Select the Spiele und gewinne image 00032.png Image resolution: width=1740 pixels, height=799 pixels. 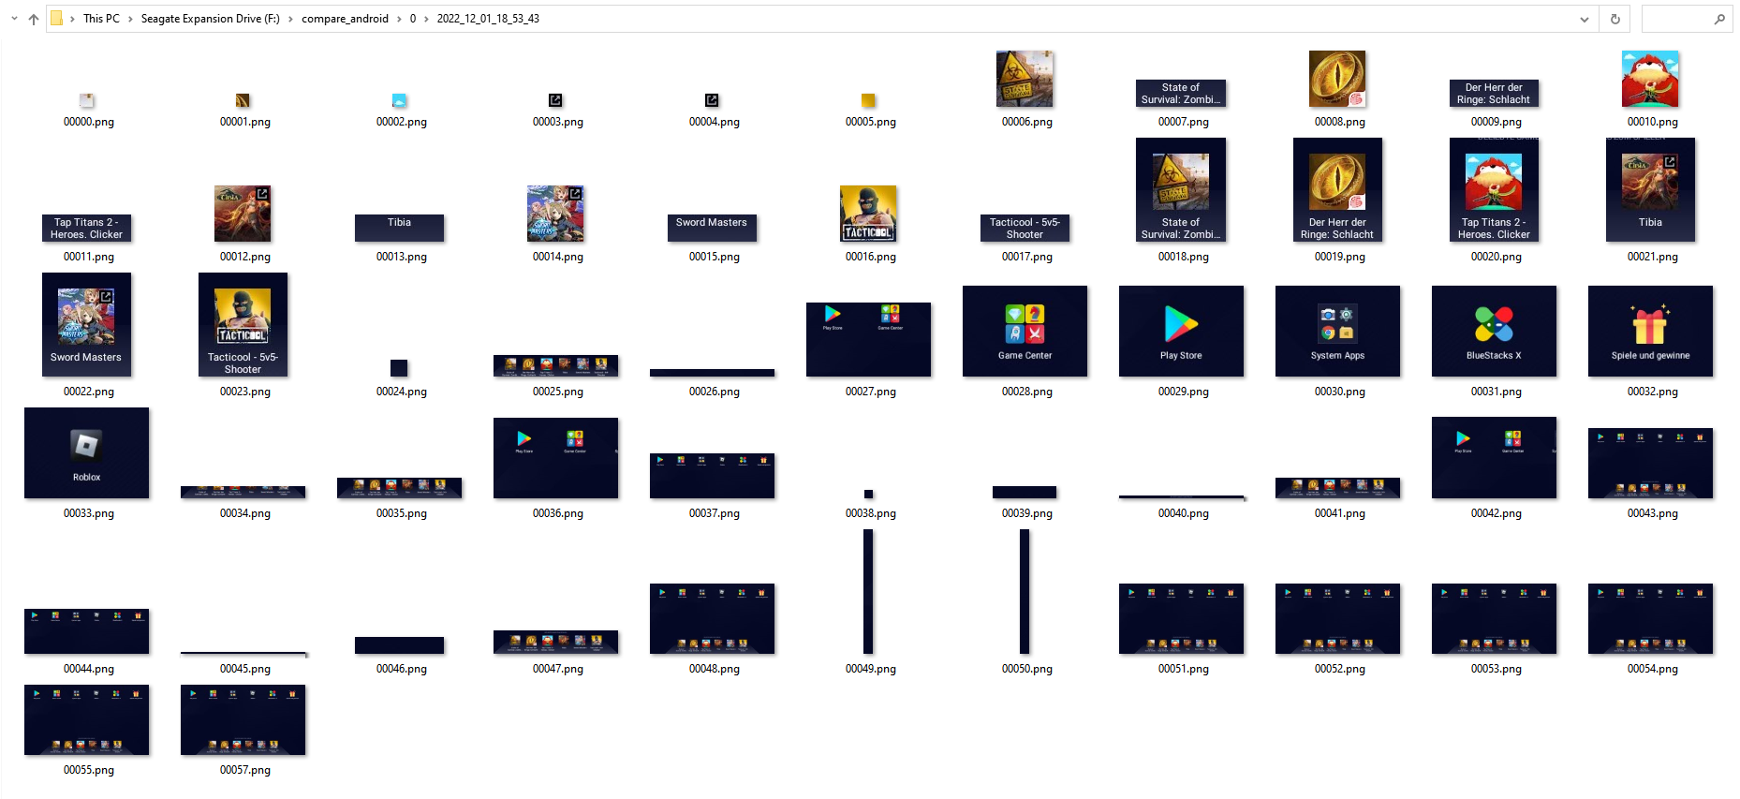tap(1650, 331)
